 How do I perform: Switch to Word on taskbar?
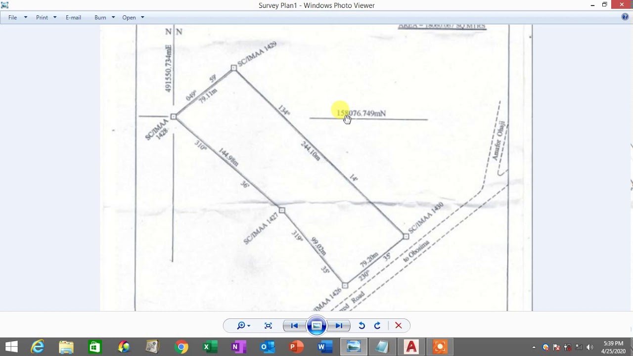[x=324, y=347]
